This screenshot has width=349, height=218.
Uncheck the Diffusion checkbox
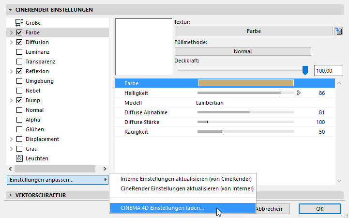coord(19,42)
